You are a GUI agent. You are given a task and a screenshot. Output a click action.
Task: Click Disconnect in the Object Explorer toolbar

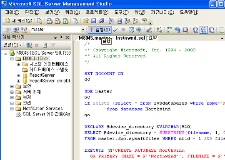pyautogui.click(x=29, y=45)
